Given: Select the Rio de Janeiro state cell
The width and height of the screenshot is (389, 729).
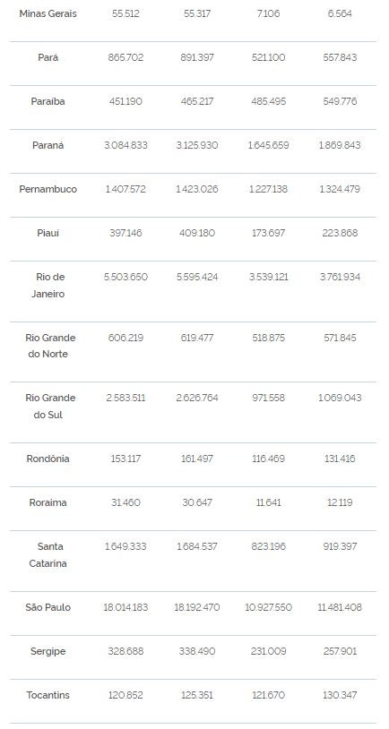Looking at the screenshot, I should click(48, 286).
